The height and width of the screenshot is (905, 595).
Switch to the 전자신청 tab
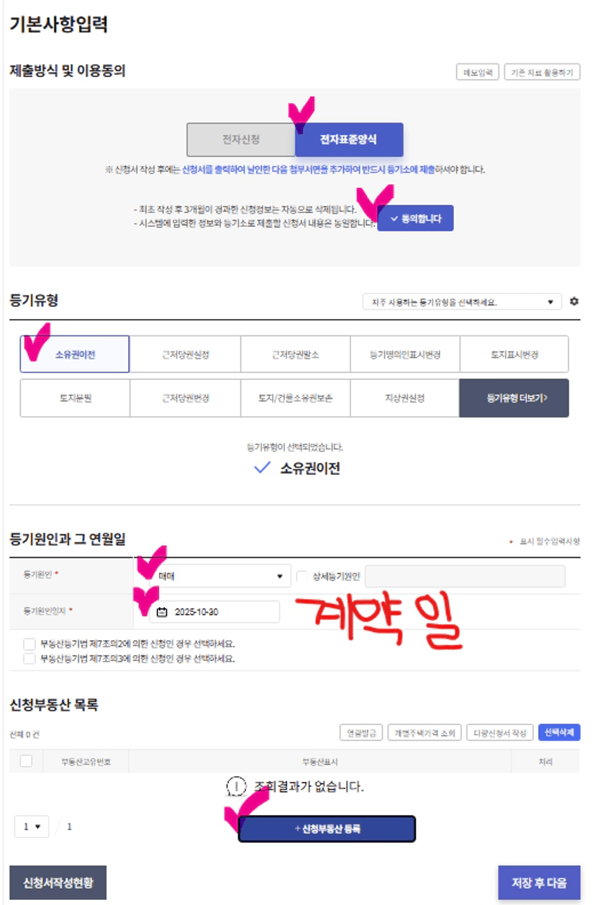pyautogui.click(x=240, y=140)
